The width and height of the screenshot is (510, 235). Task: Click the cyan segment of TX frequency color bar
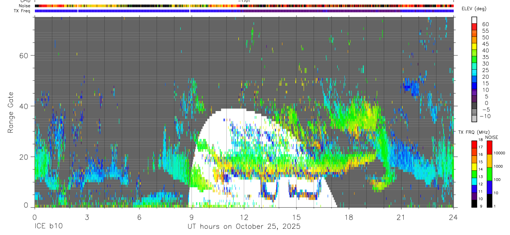pyautogui.click(x=474, y=181)
